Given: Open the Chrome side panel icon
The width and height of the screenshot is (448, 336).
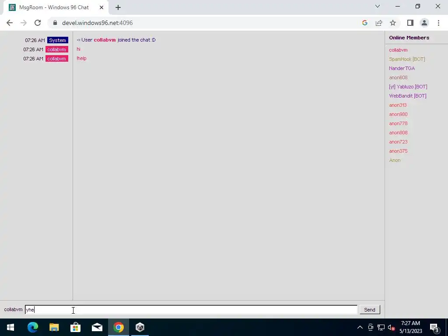Looking at the screenshot, I should (410, 23).
